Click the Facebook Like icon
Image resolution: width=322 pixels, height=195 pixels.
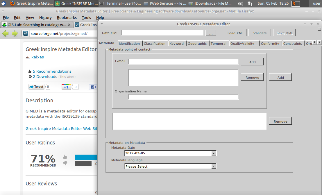[92, 87]
